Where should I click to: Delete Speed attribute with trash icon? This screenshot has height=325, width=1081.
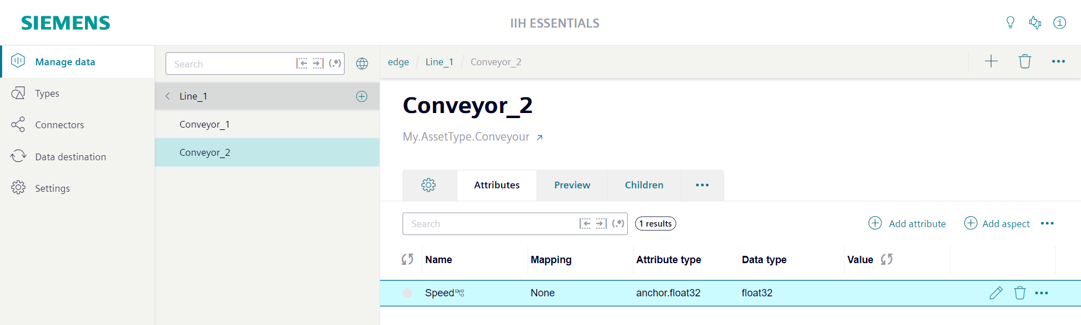[x=1020, y=293]
